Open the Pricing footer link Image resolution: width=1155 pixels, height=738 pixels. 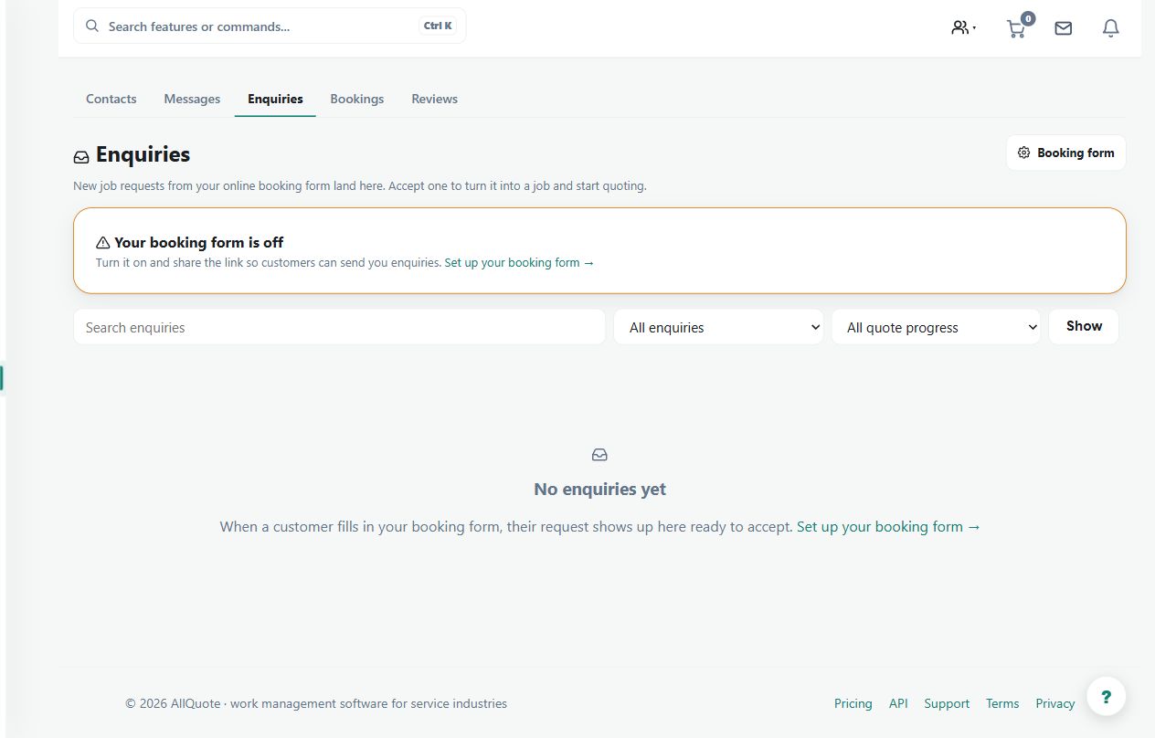click(x=853, y=703)
